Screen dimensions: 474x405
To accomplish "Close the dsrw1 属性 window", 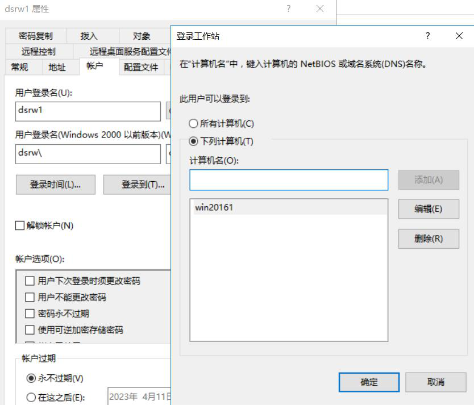I will pos(320,9).
